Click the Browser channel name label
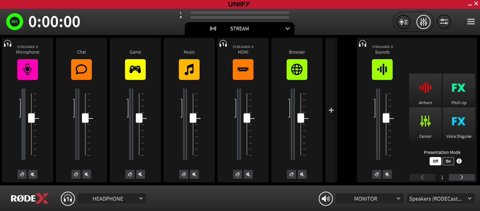The width and height of the screenshot is (480, 211). coord(297,52)
